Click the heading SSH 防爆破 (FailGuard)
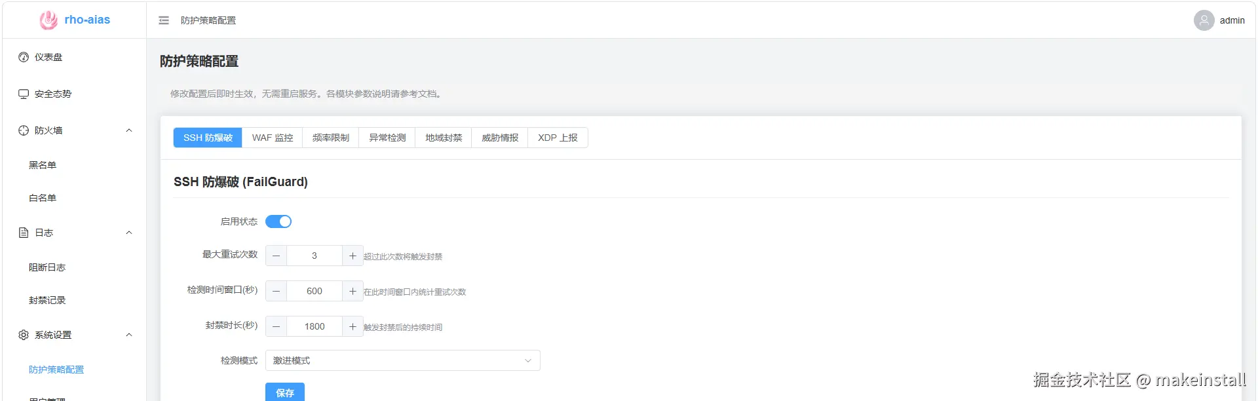 pos(240,181)
